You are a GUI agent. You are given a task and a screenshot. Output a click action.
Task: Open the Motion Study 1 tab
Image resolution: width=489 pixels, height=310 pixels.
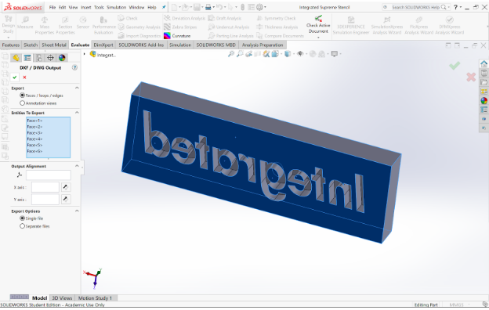point(95,298)
